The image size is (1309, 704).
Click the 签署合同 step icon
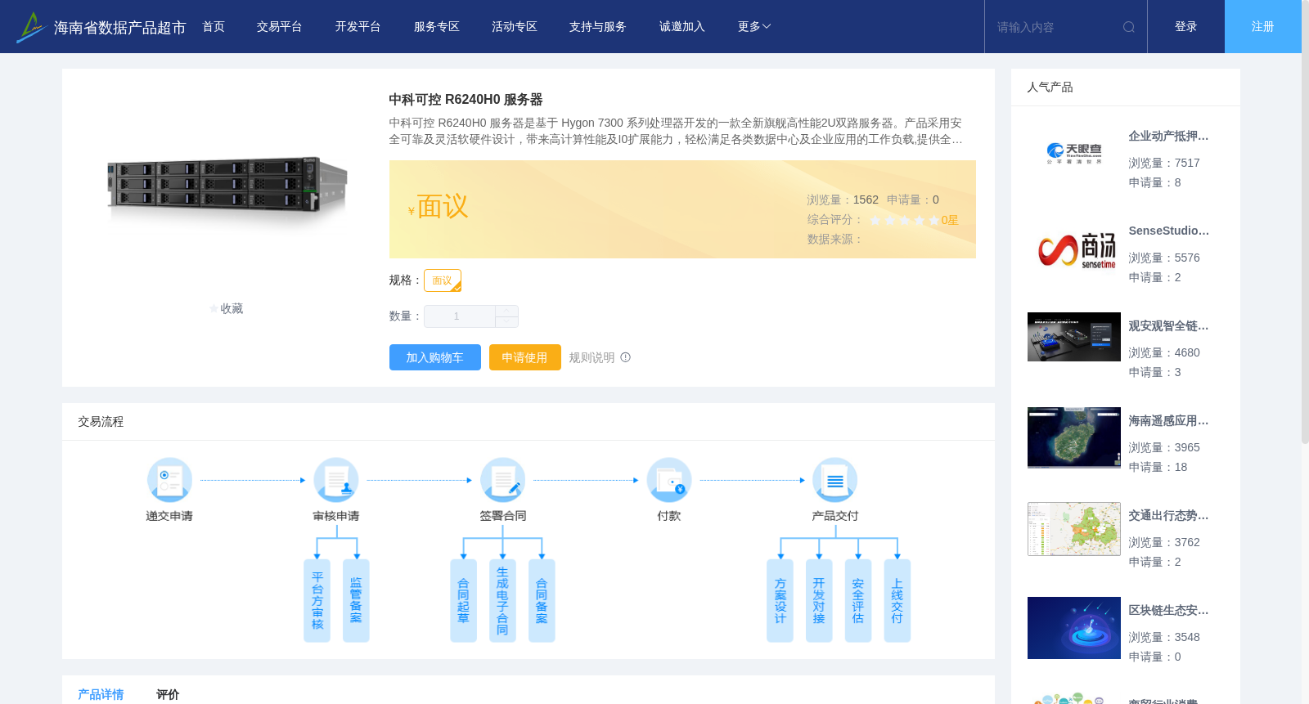[x=502, y=480]
